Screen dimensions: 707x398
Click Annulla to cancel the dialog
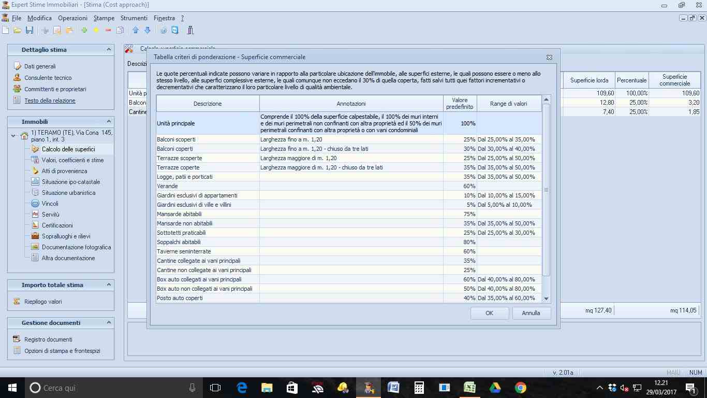531,313
